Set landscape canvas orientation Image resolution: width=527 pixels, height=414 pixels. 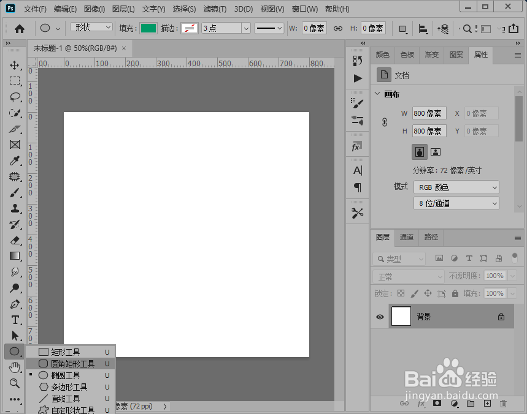(x=436, y=152)
